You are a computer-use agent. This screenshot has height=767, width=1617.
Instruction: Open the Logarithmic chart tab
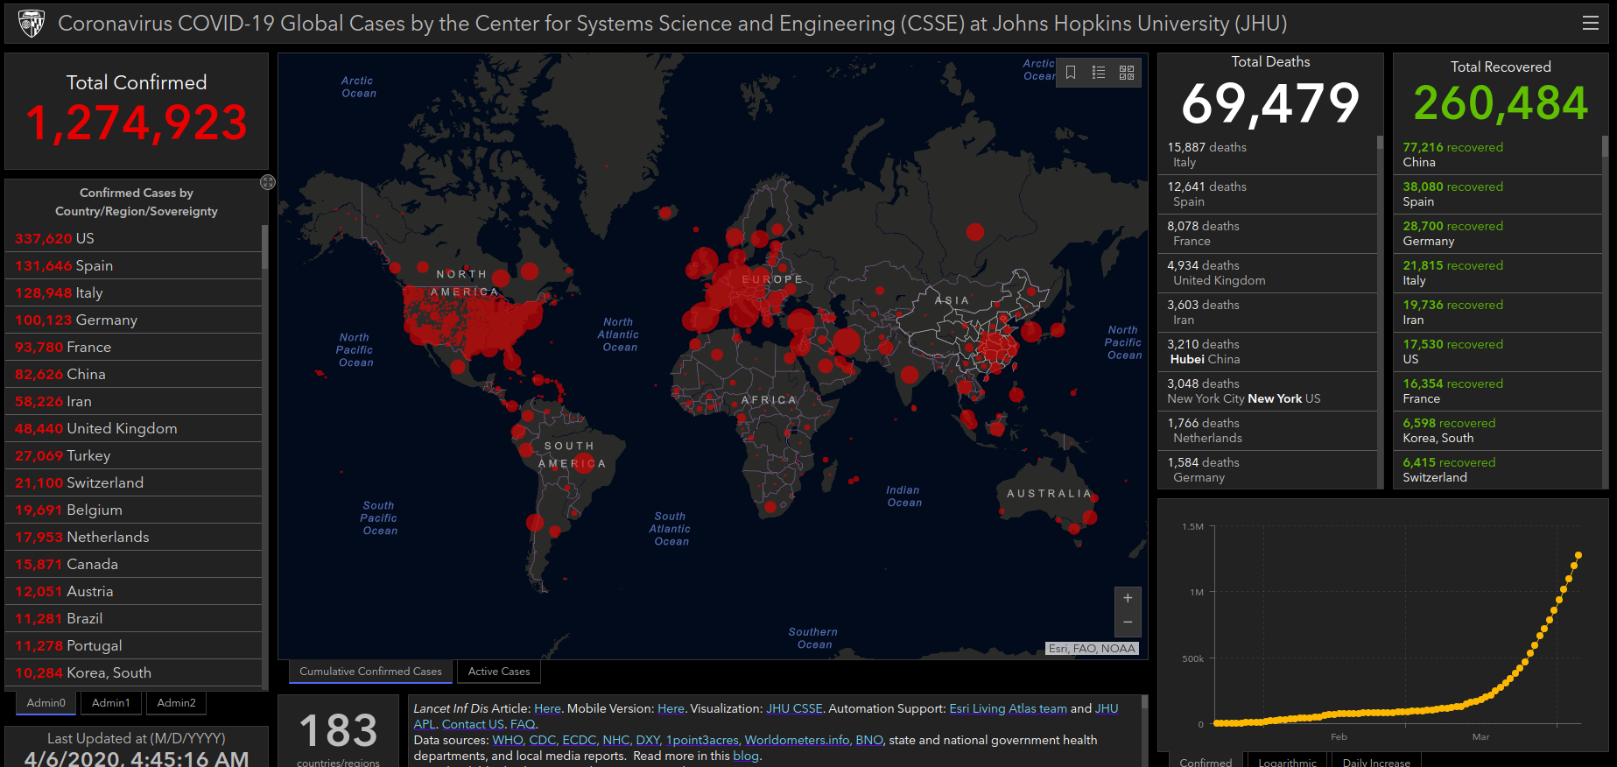(1287, 762)
